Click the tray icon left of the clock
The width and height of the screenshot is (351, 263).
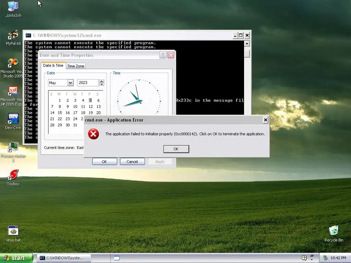(x=326, y=258)
